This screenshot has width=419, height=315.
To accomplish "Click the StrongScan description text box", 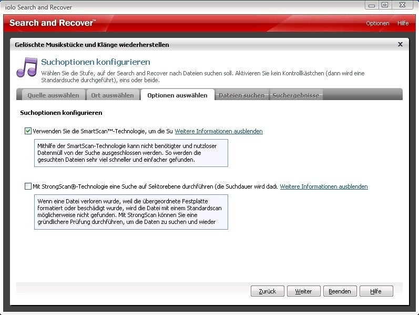I will tap(131, 212).
